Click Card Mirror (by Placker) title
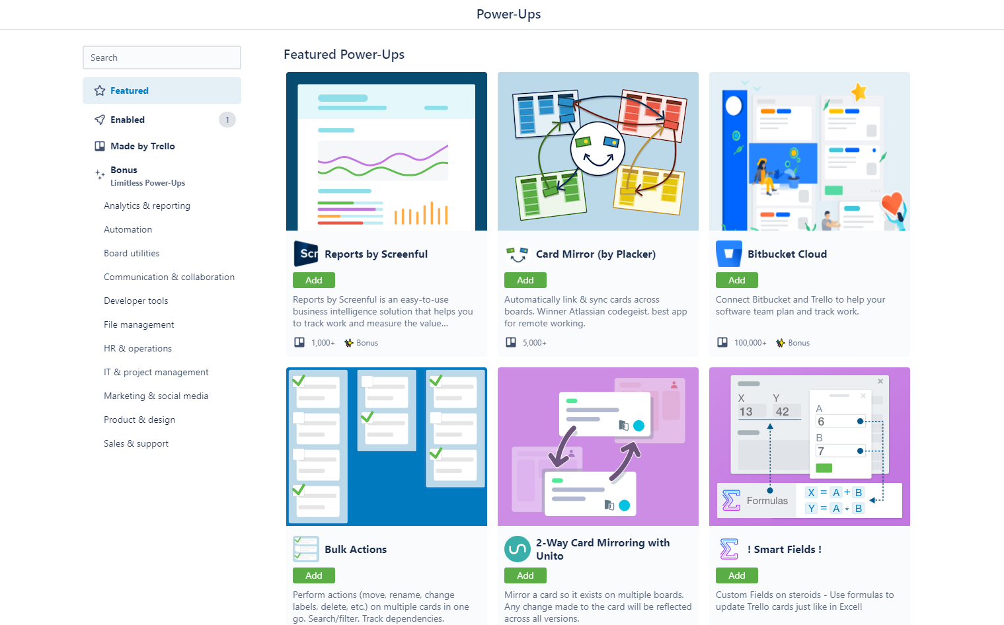 (596, 254)
